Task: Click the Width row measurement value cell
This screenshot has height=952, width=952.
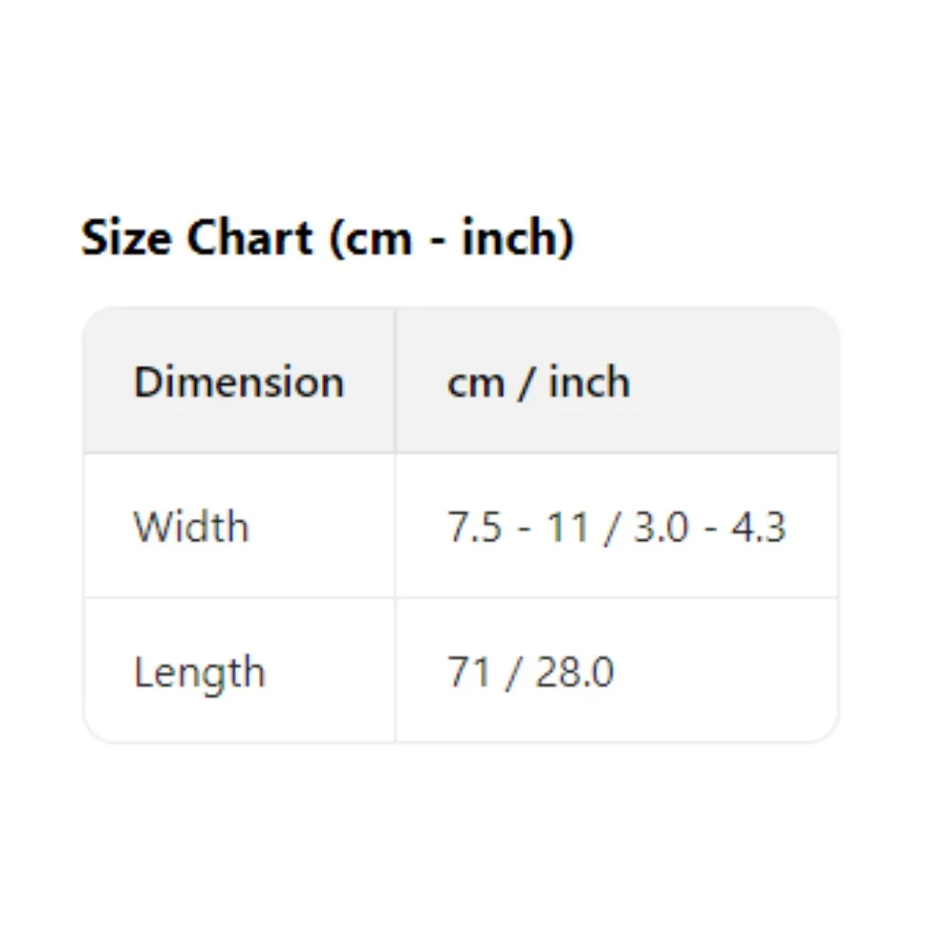Action: [617, 527]
